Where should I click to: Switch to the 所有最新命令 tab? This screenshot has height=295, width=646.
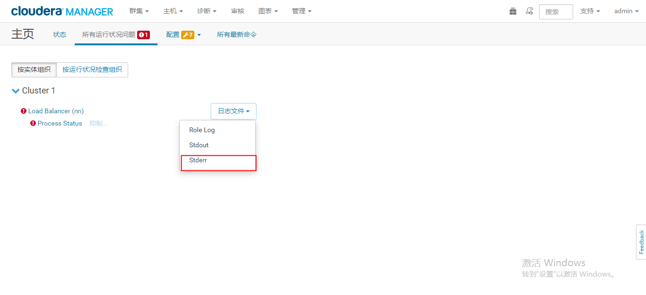pos(237,34)
